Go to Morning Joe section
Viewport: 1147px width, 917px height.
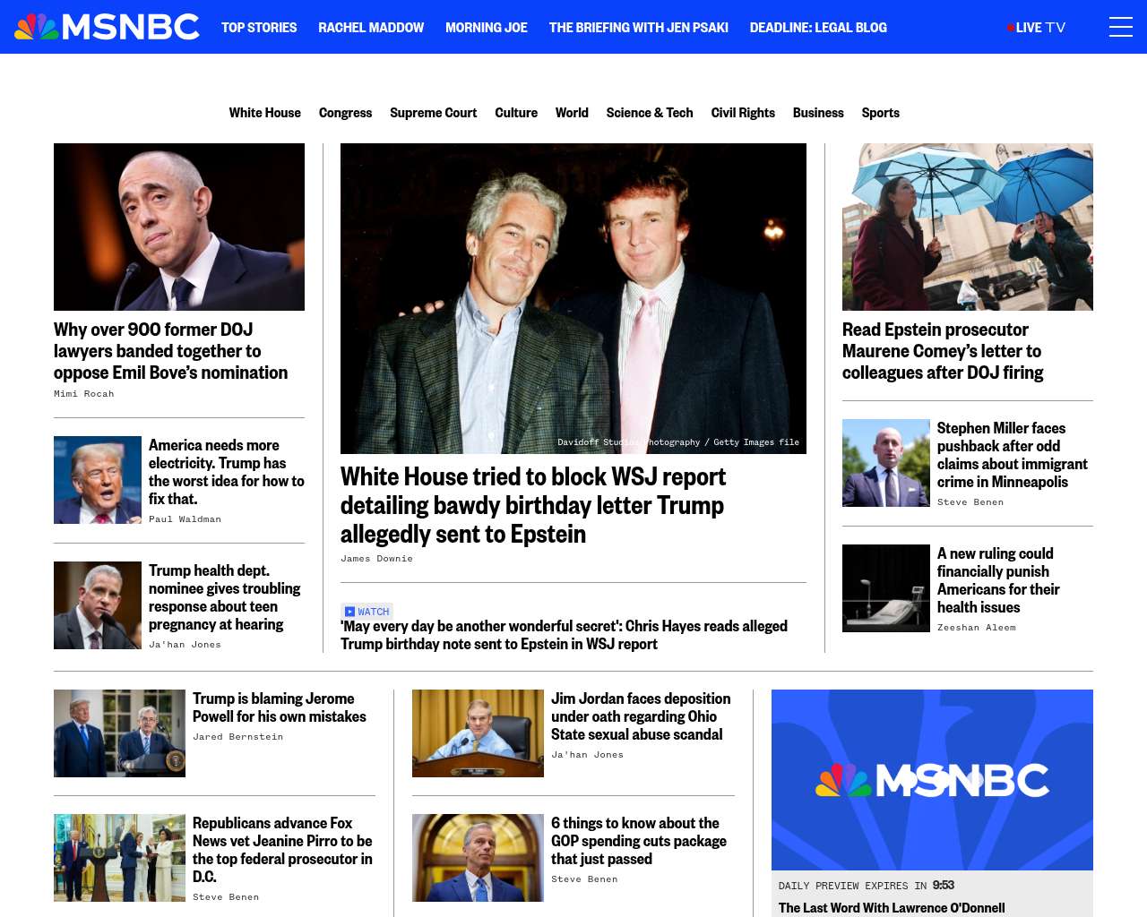tap(487, 28)
